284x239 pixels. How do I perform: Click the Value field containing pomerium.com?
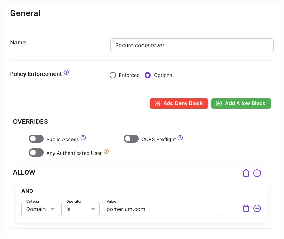click(x=162, y=209)
